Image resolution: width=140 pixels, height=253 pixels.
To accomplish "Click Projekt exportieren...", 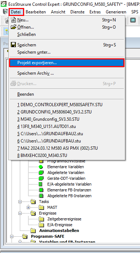I will point(67,63).
